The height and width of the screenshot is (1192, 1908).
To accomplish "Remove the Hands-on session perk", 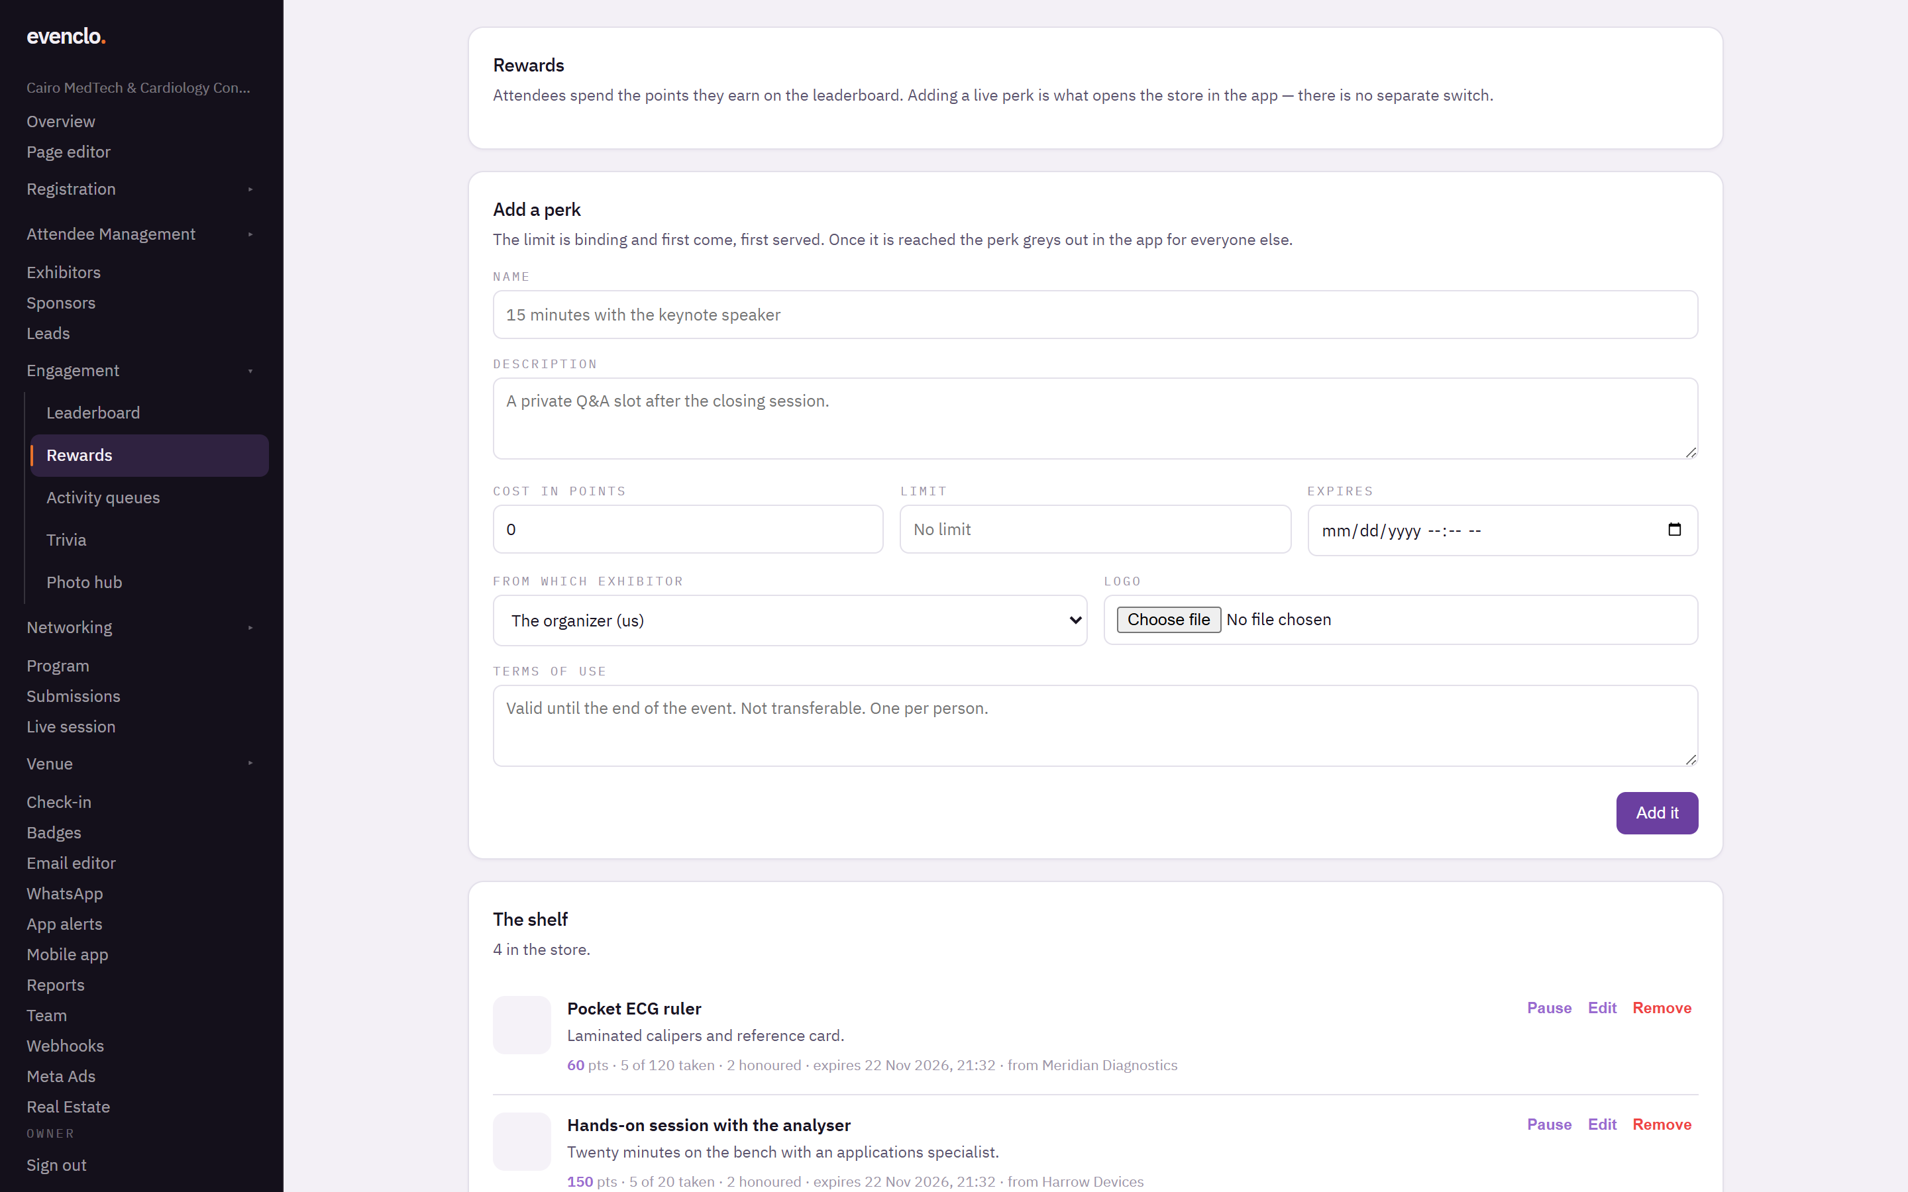I will 1662,1124.
